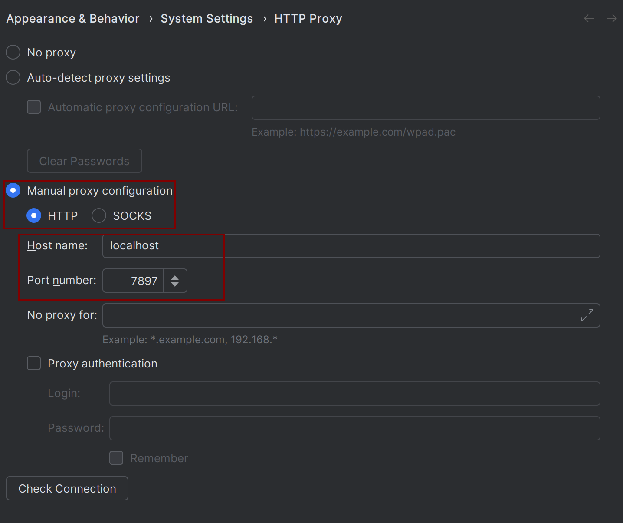Open System Settings breadcrumb
Image resolution: width=623 pixels, height=523 pixels.
coord(207,19)
